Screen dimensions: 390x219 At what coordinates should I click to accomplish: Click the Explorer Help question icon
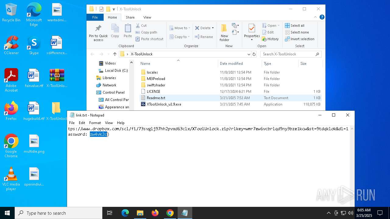tap(322, 17)
